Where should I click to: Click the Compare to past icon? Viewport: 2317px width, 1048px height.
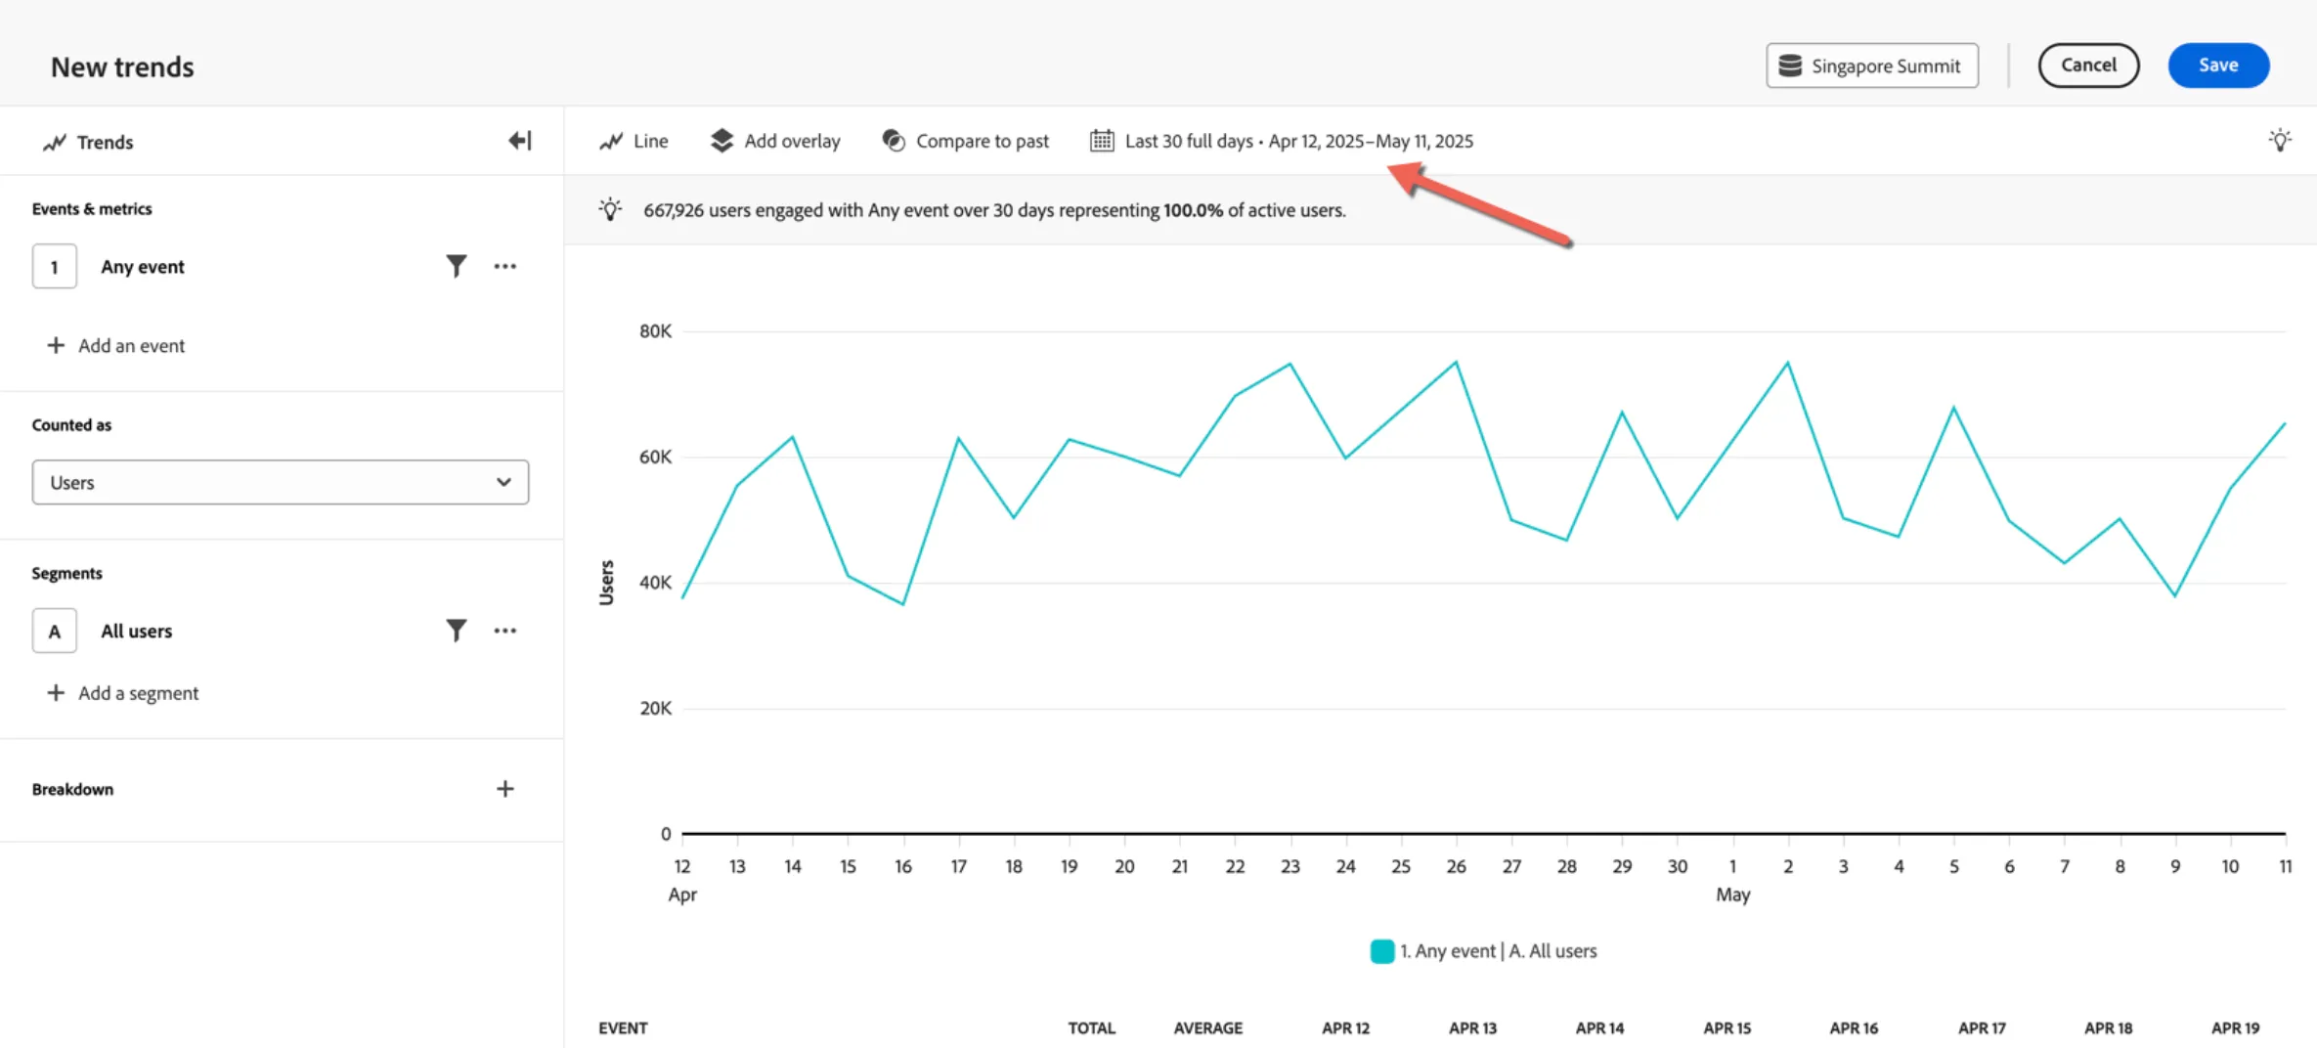pyautogui.click(x=894, y=141)
